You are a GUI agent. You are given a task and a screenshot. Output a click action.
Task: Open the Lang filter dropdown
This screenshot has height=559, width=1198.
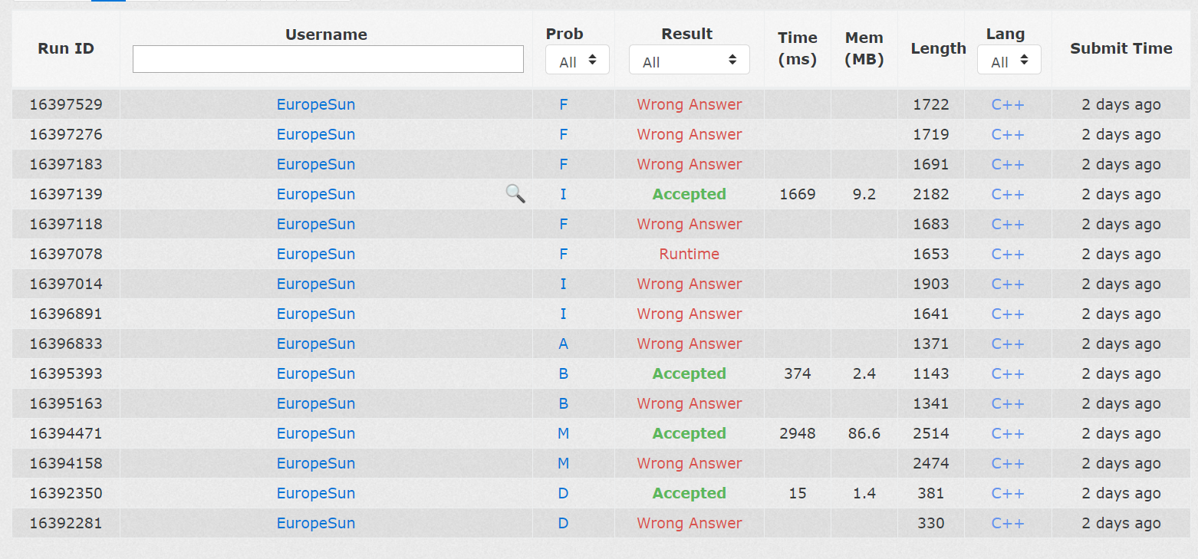point(1009,61)
